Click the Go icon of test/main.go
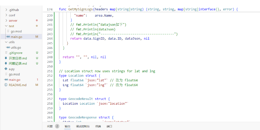This screenshot has width=260, height=130. pyautogui.click(x=8, y=37)
